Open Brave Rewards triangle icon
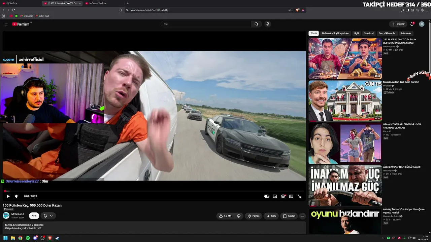431x242 pixels. 303,10
